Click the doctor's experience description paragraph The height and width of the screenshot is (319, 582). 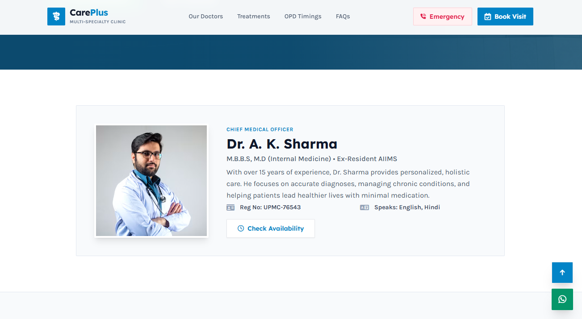click(348, 184)
